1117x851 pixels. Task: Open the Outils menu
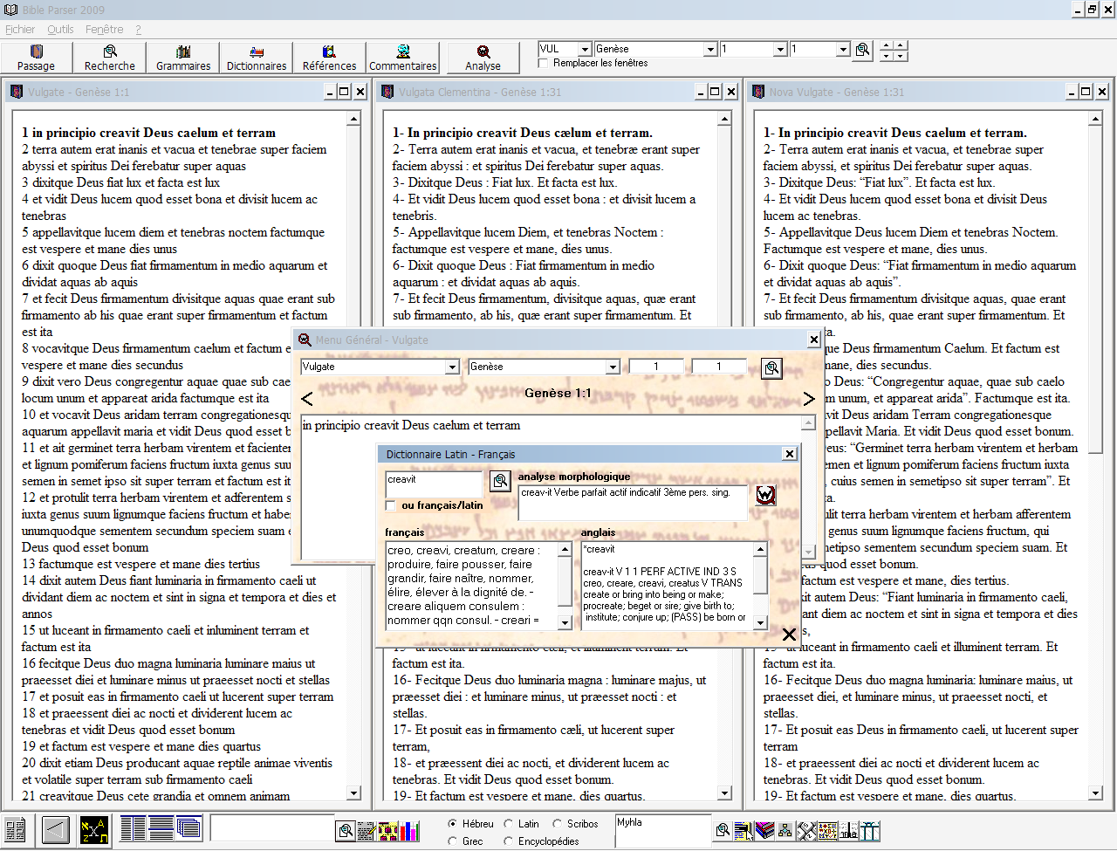[x=60, y=30]
